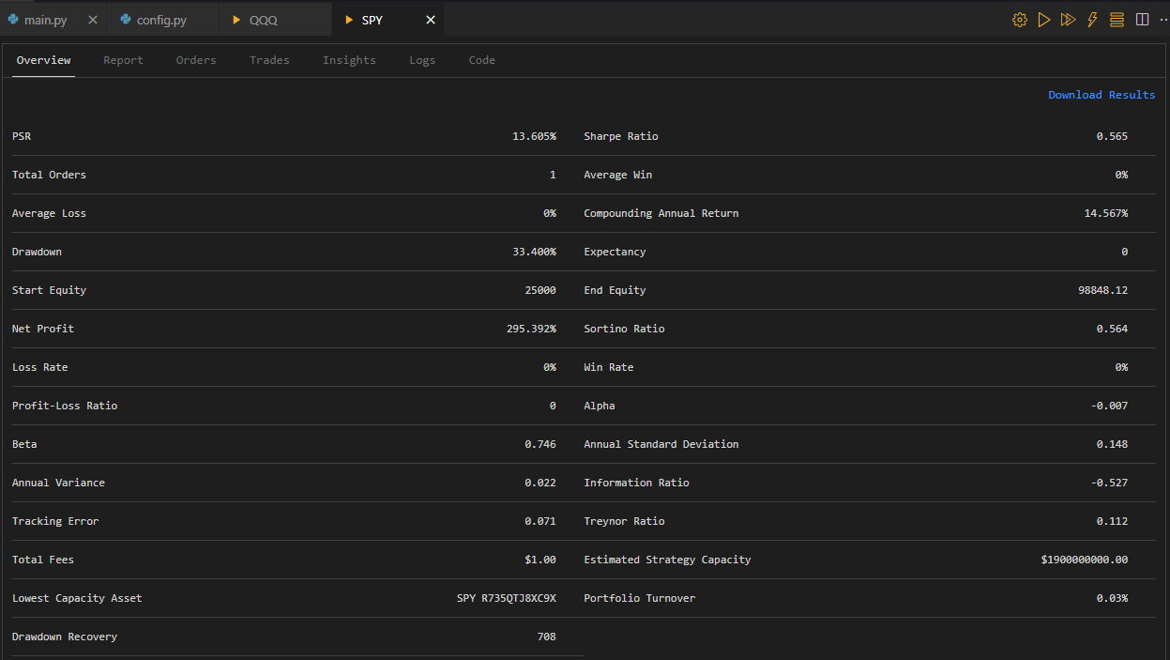Open the more actions ellipsis menu
The image size is (1170, 660).
coord(1164,20)
